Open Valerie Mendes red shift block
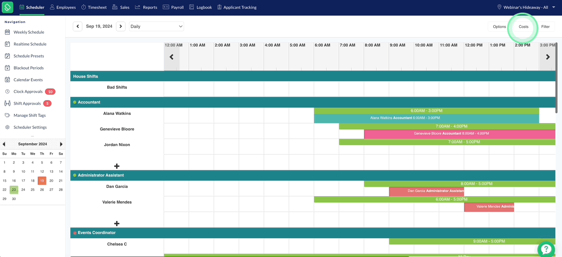 coord(489,207)
